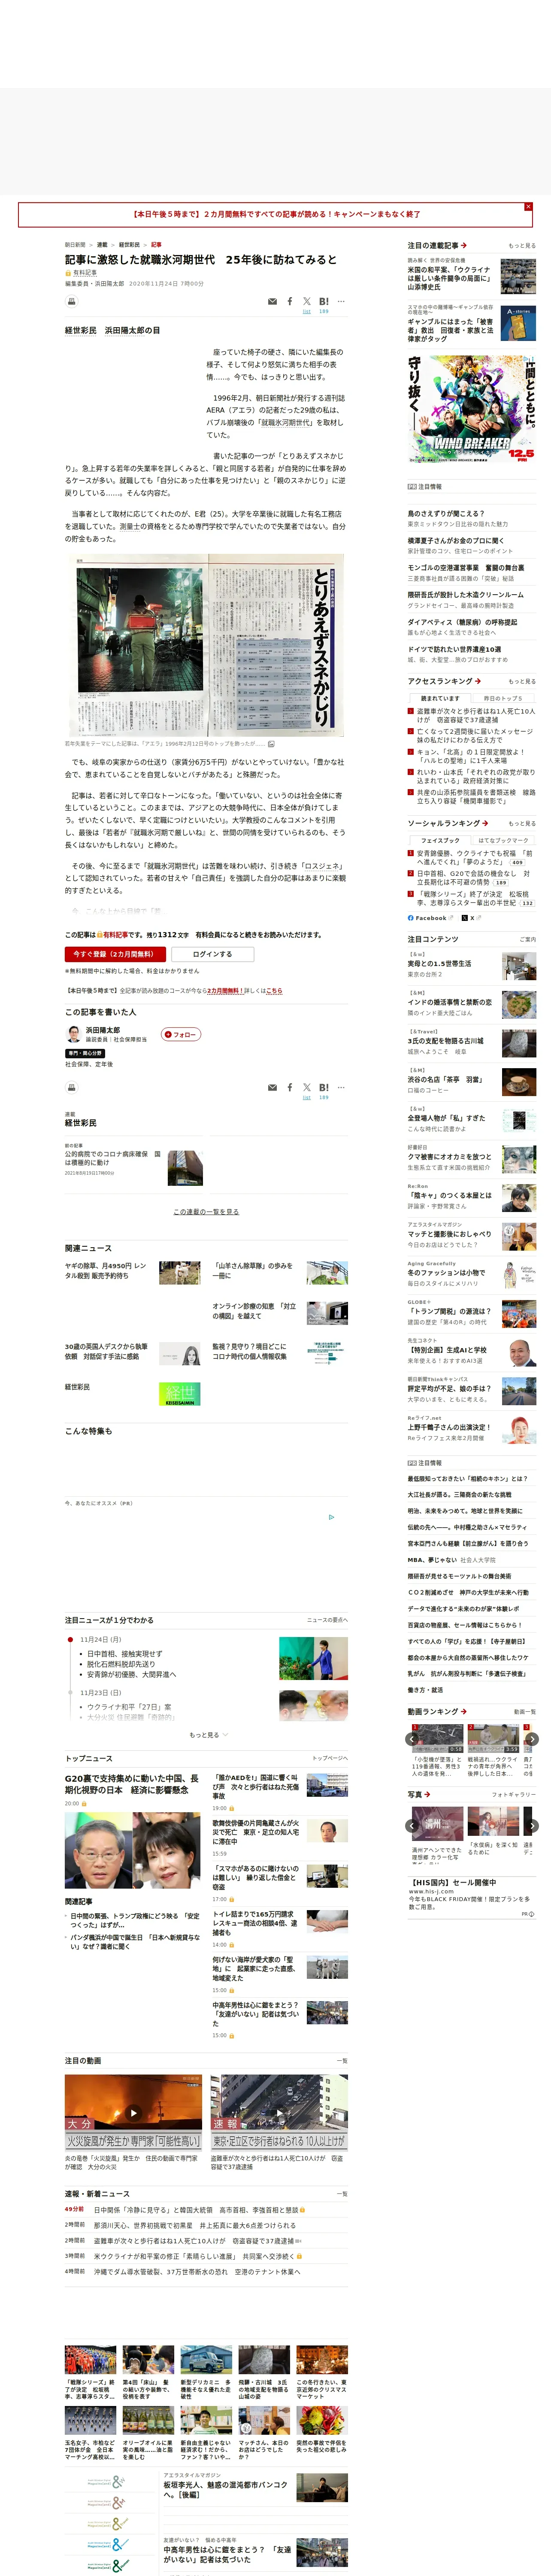The width and height of the screenshot is (551, 2576).
Task: Click the red arrow beside アクセスランキング
Action: point(477,681)
